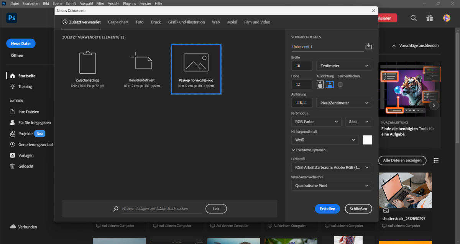Open the Gelöscht section
The height and width of the screenshot is (244, 460).
click(x=26, y=166)
